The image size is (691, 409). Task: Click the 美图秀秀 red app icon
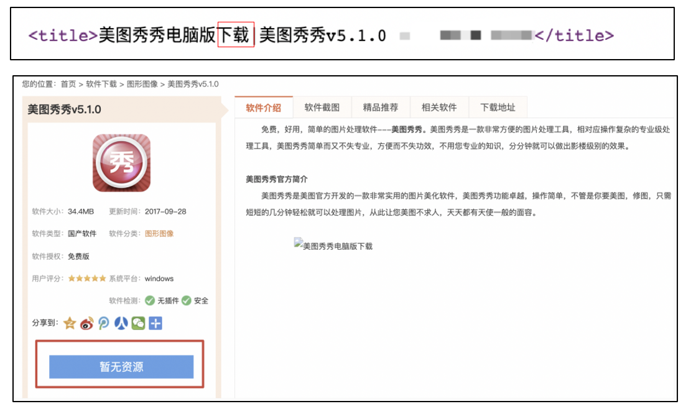point(122,163)
